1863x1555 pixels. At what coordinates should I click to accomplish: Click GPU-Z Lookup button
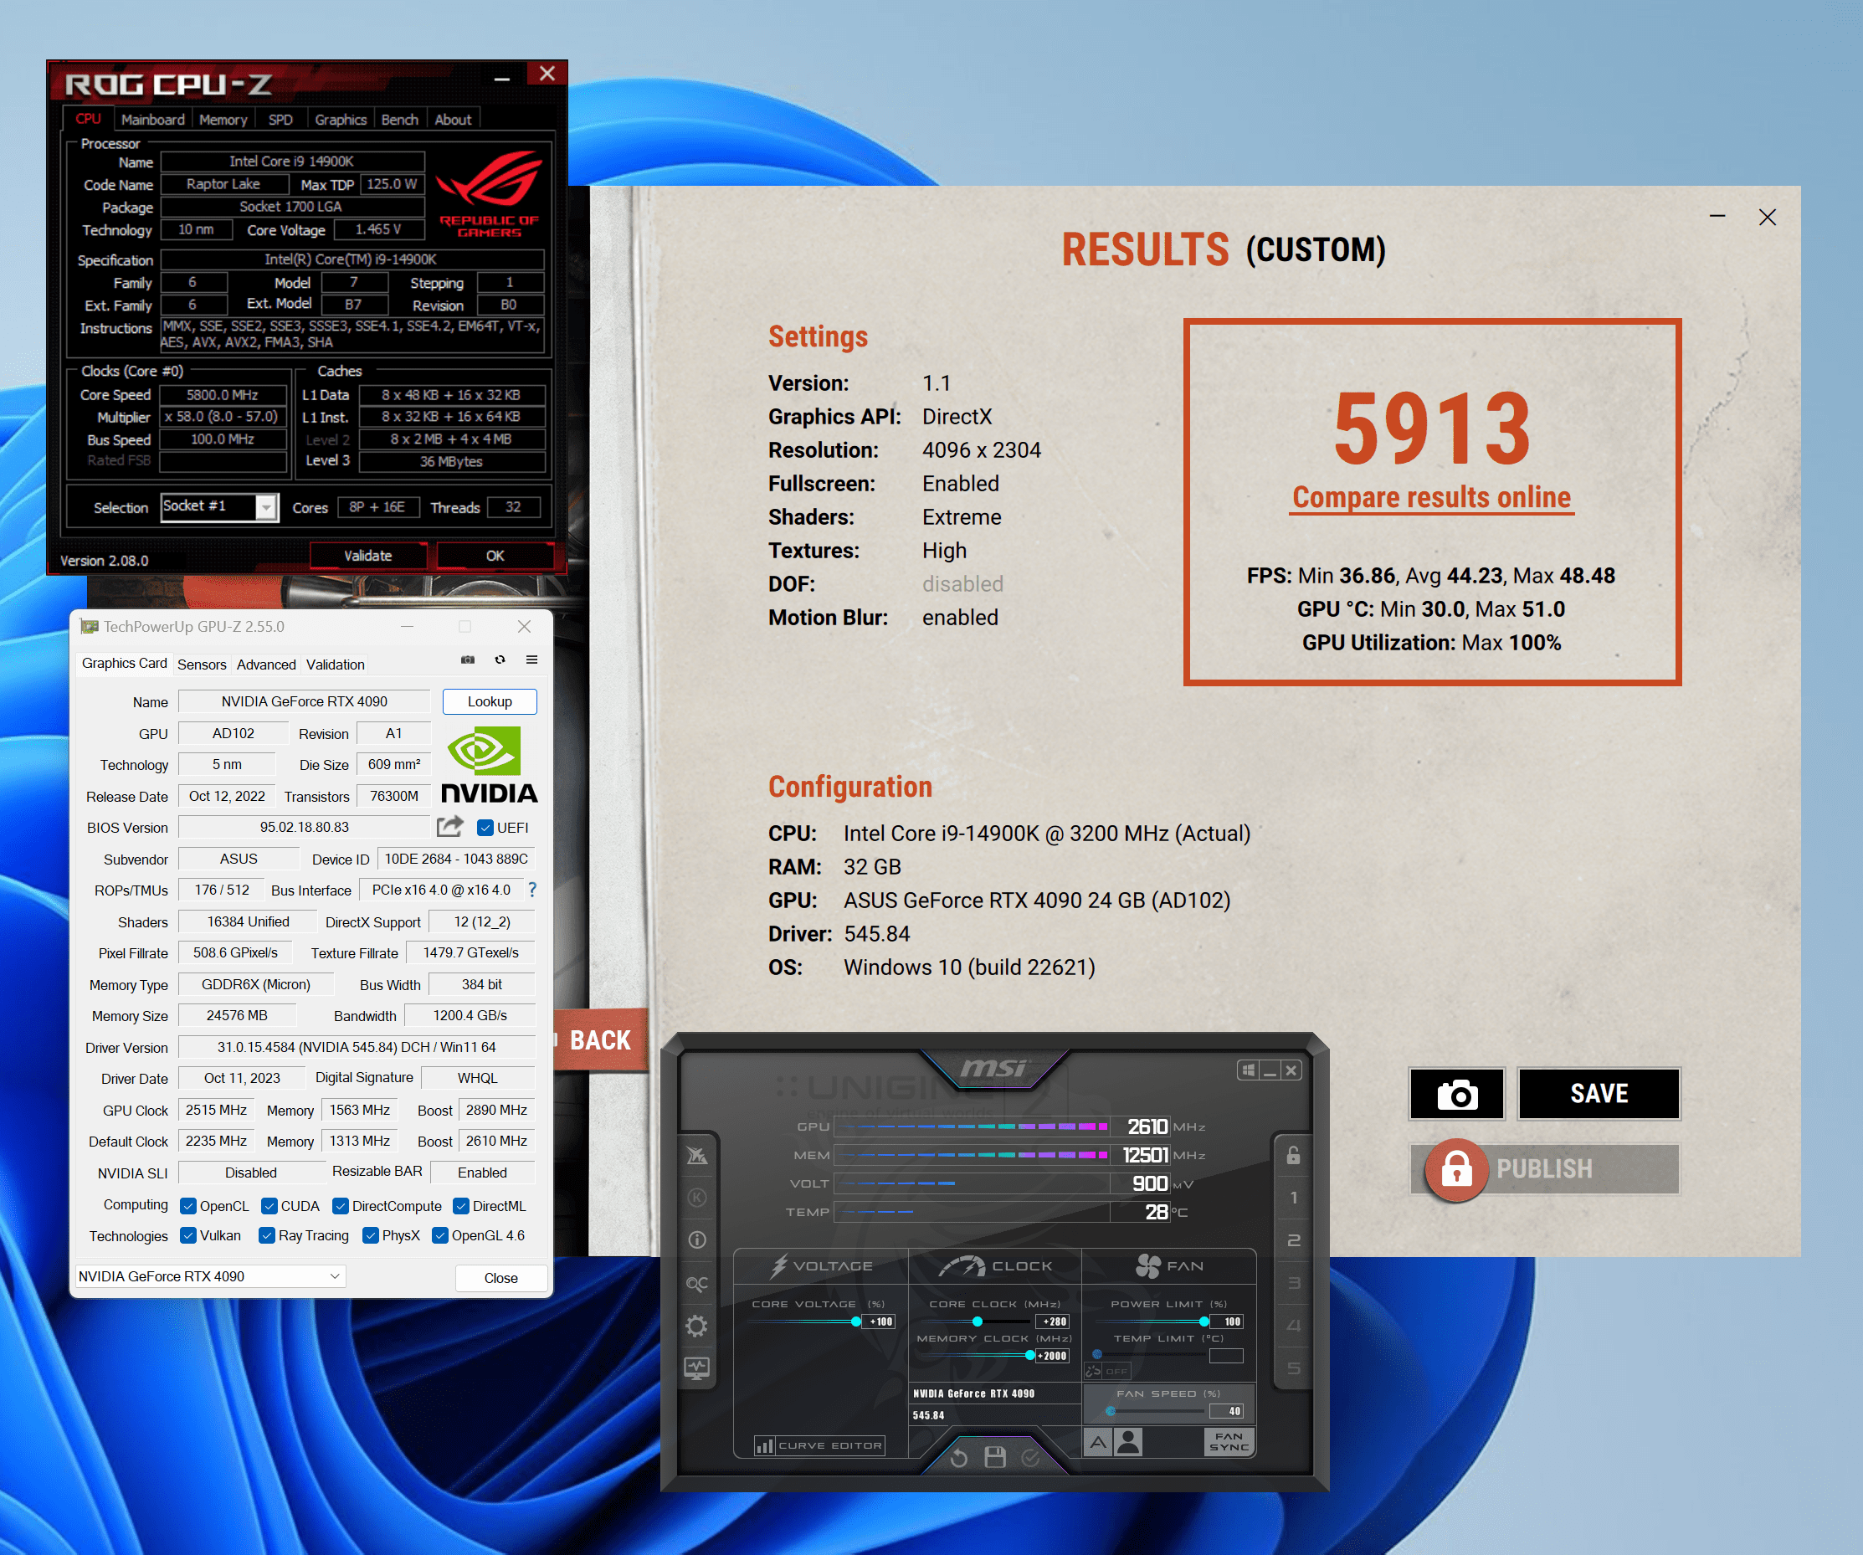pyautogui.click(x=490, y=701)
